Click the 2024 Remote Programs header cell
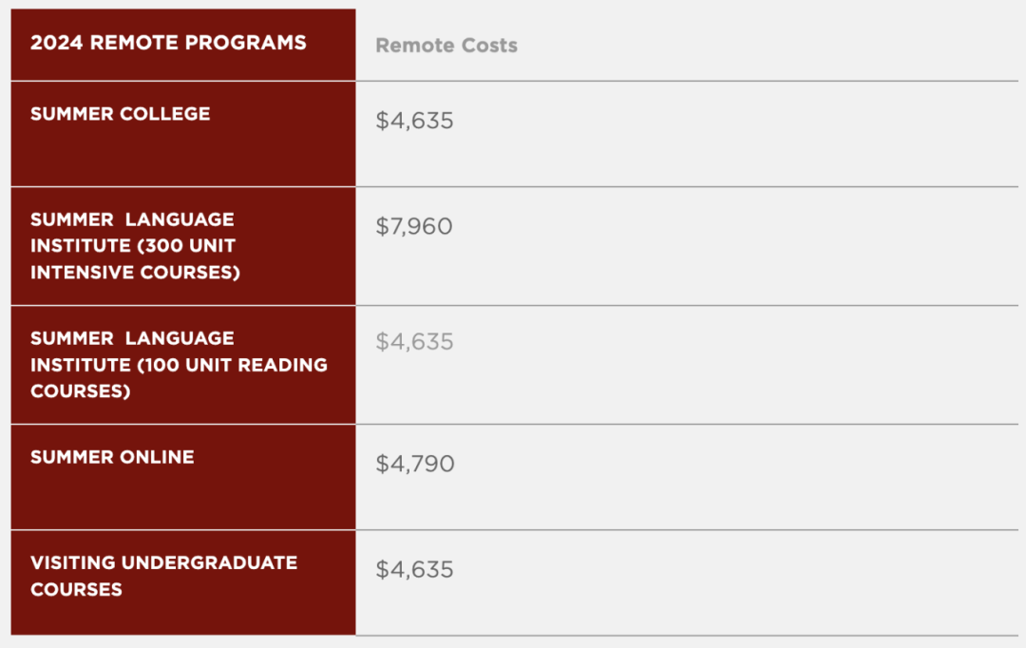The image size is (1026, 648). (183, 45)
